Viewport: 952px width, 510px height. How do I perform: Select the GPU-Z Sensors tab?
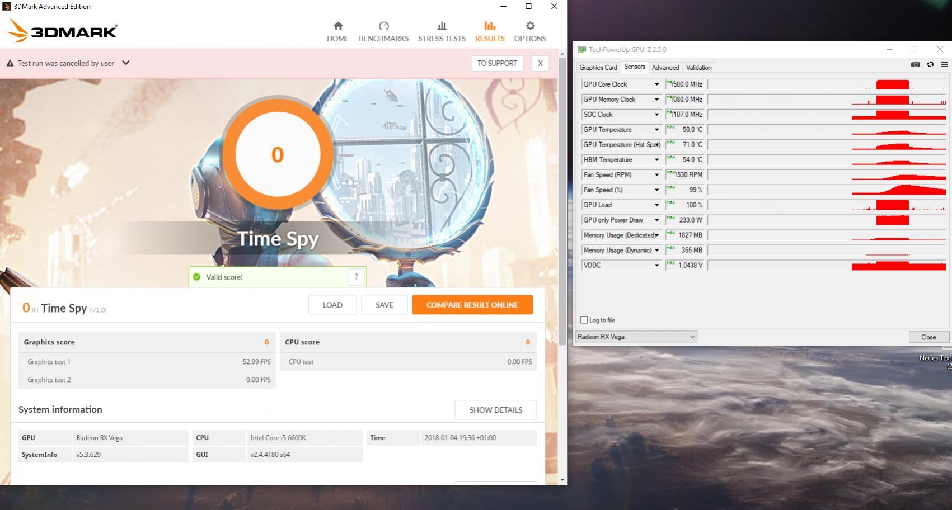(x=635, y=67)
